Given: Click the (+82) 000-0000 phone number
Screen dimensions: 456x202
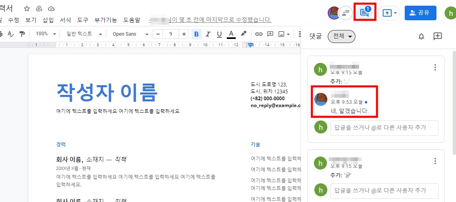Looking at the screenshot, I should click(267, 99).
